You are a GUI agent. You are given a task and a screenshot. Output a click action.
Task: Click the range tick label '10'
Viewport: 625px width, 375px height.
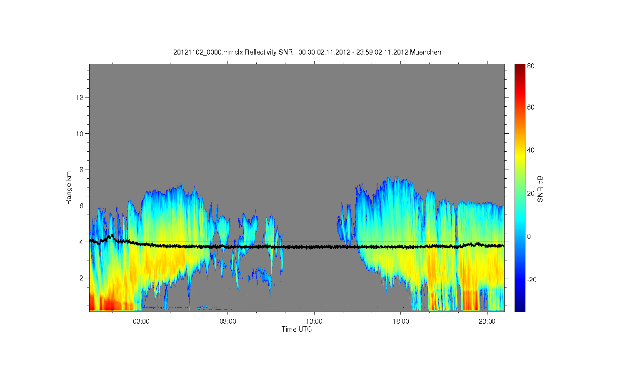[x=81, y=133]
